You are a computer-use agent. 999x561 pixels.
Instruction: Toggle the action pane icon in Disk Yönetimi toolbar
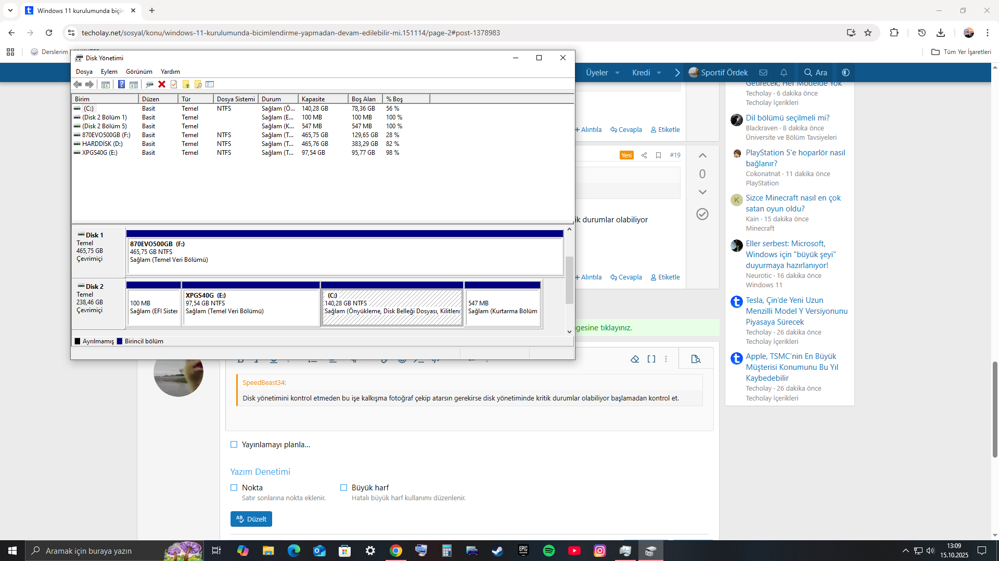click(134, 84)
